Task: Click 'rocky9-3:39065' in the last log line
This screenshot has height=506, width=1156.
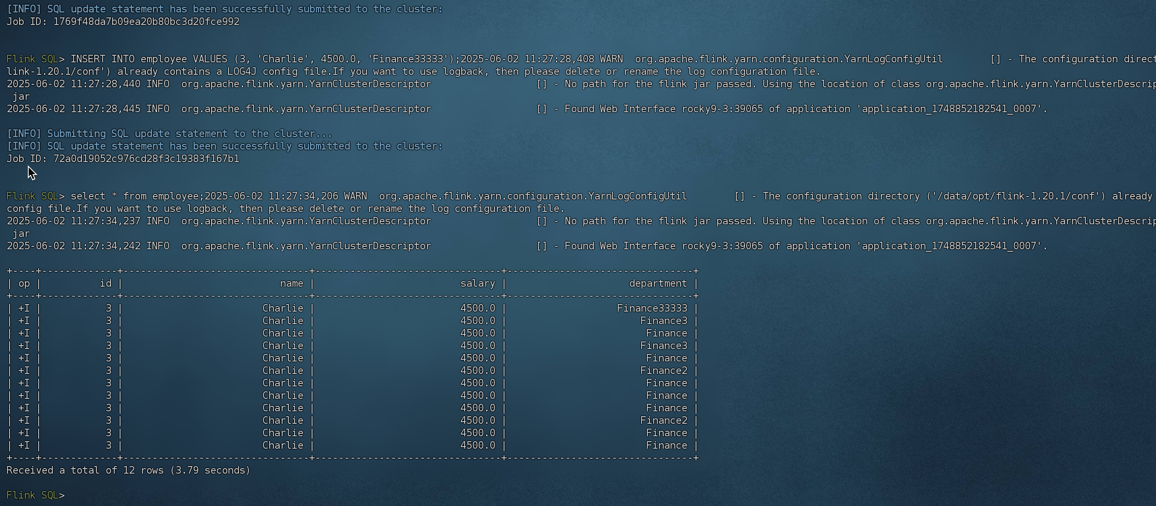Action: pyautogui.click(x=722, y=246)
